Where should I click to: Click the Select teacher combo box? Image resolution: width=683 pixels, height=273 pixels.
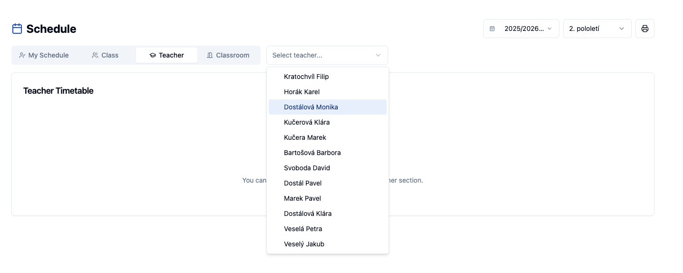[327, 55]
